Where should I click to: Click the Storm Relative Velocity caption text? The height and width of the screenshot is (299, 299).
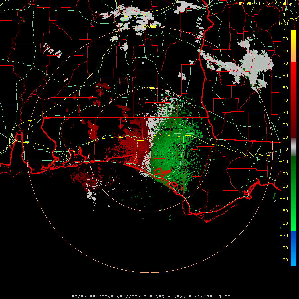pos(151,297)
